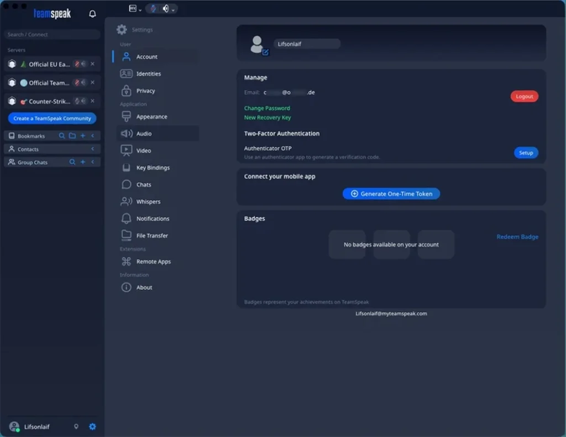Toggle the top-bar microphone mute icon
Screen dimensions: 566x437
(154, 9)
